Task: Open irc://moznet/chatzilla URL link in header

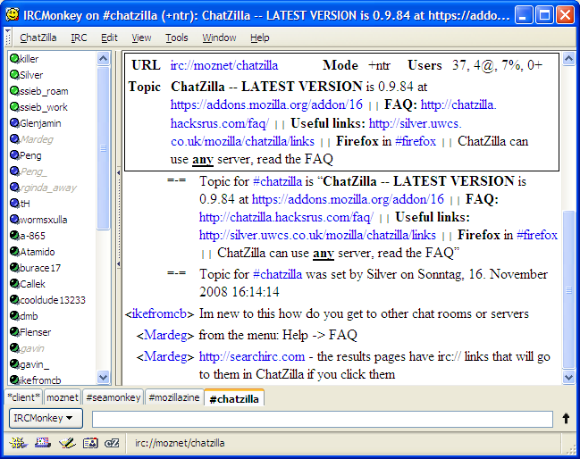Action: 224,66
